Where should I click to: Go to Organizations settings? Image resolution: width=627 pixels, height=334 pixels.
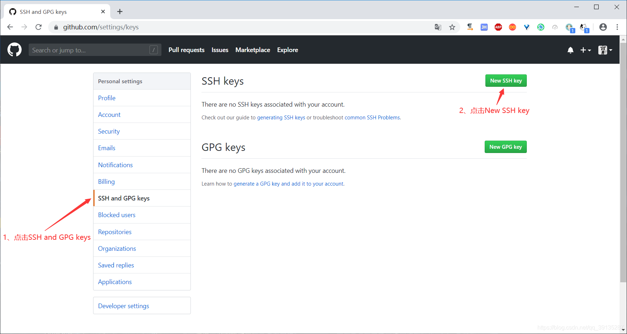[x=142, y=249]
